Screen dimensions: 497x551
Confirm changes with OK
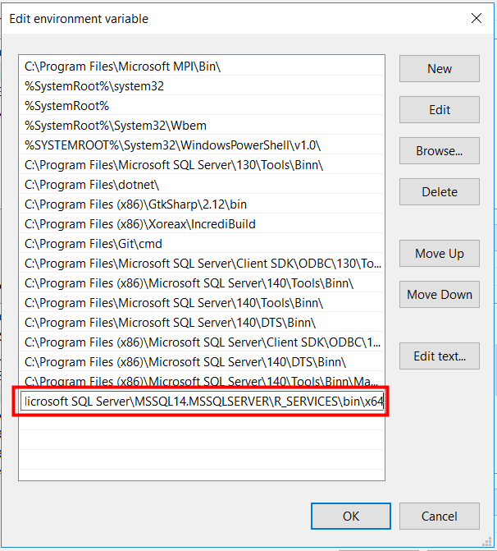tap(351, 516)
